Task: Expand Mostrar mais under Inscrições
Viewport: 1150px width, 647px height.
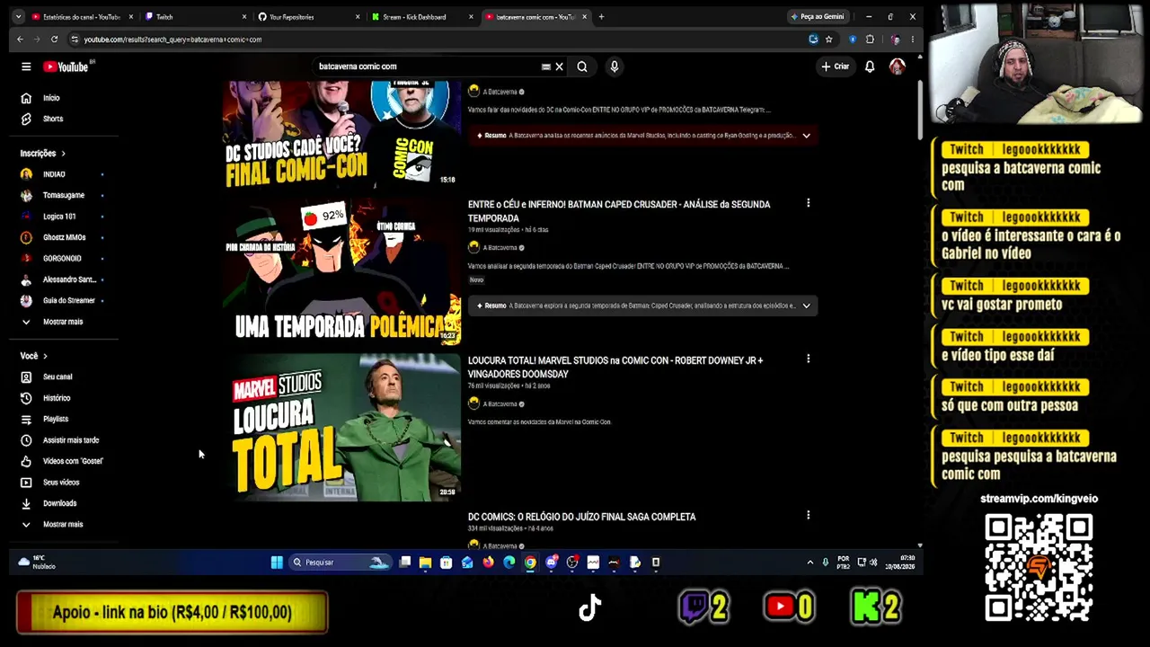Action: point(63,322)
